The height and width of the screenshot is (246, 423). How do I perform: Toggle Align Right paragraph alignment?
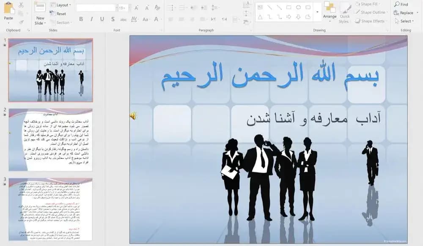tap(192, 19)
